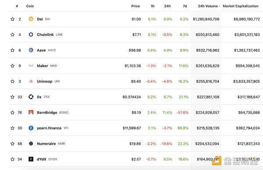This screenshot has width=263, height=170.
Task: Sort by 24h Volume column header
Action: (x=209, y=6)
